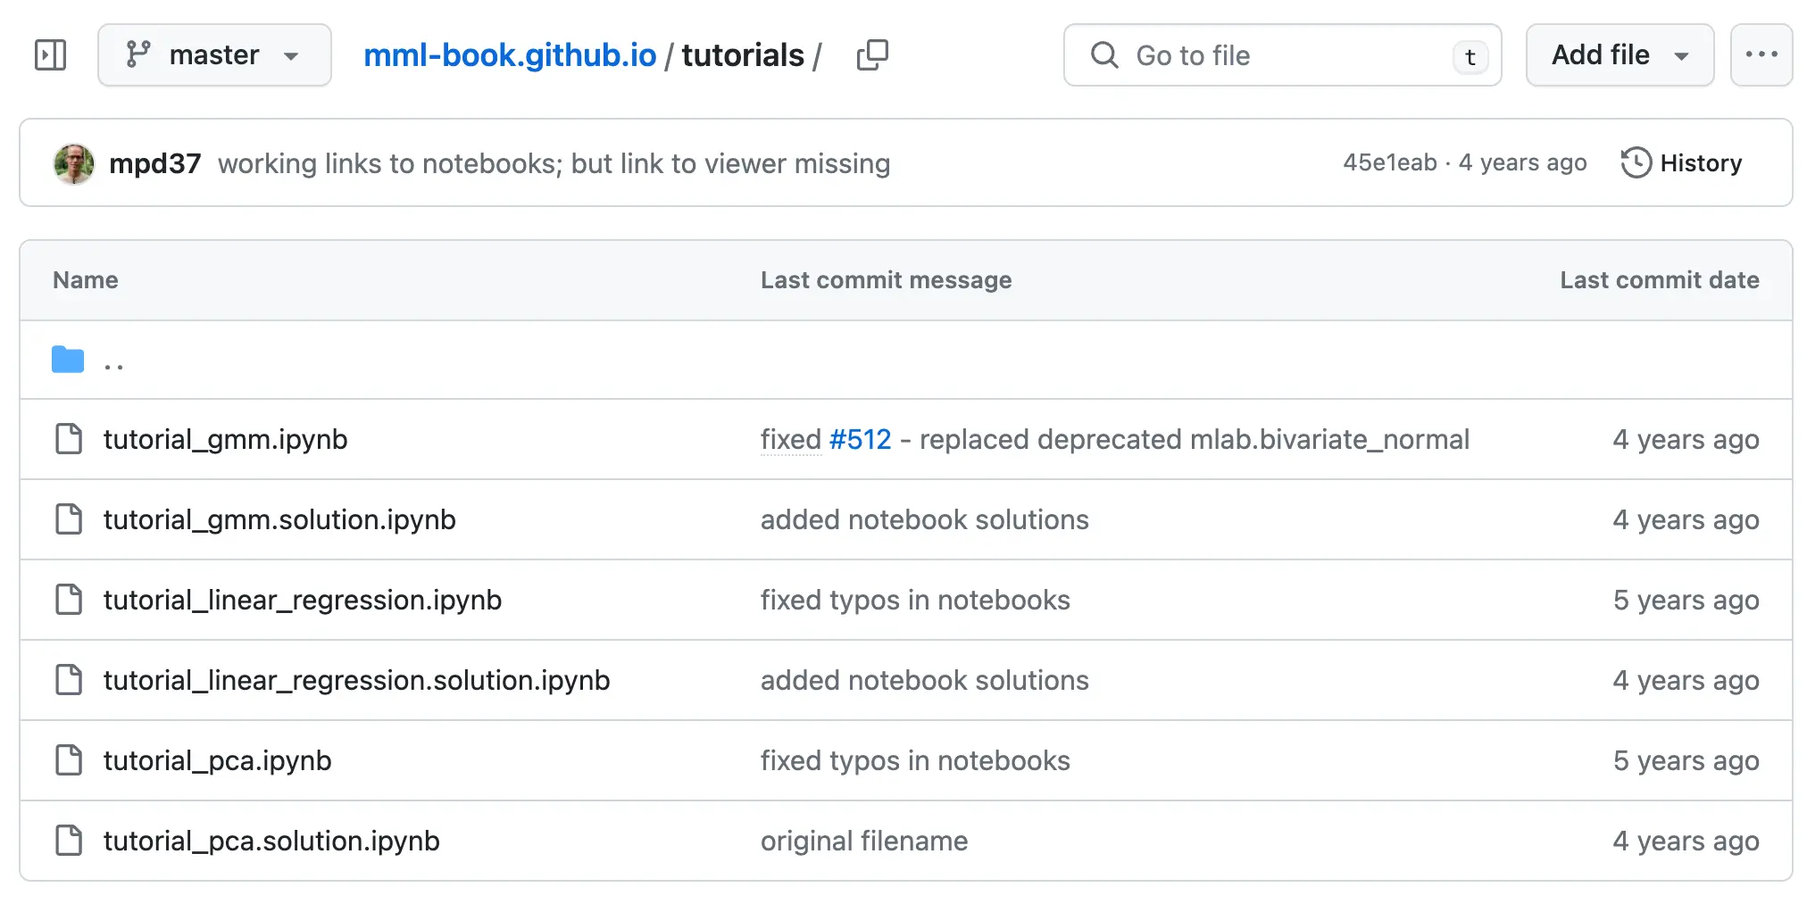Open the mml-book.github.io repository link
The width and height of the screenshot is (1807, 912).
510,55
